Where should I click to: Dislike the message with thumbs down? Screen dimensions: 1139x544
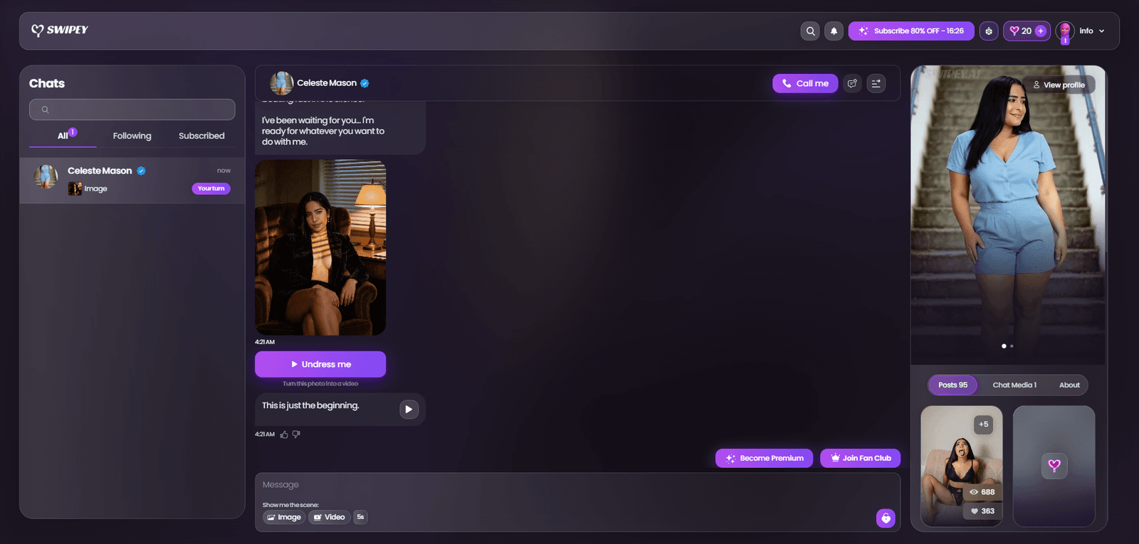(x=296, y=434)
